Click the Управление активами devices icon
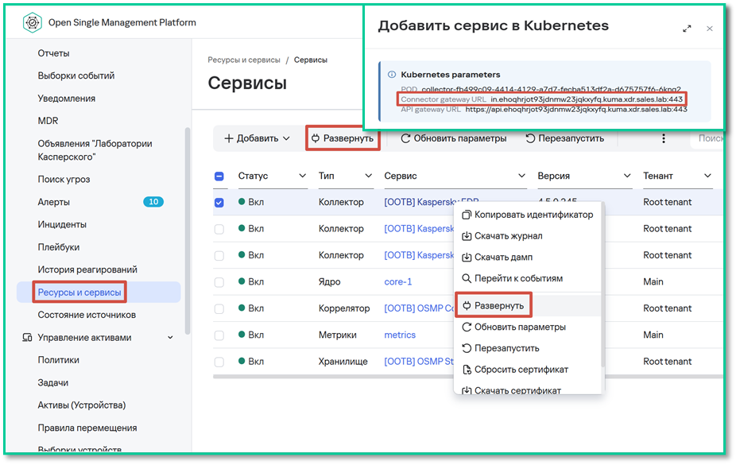This screenshot has width=736, height=465. 27,337
